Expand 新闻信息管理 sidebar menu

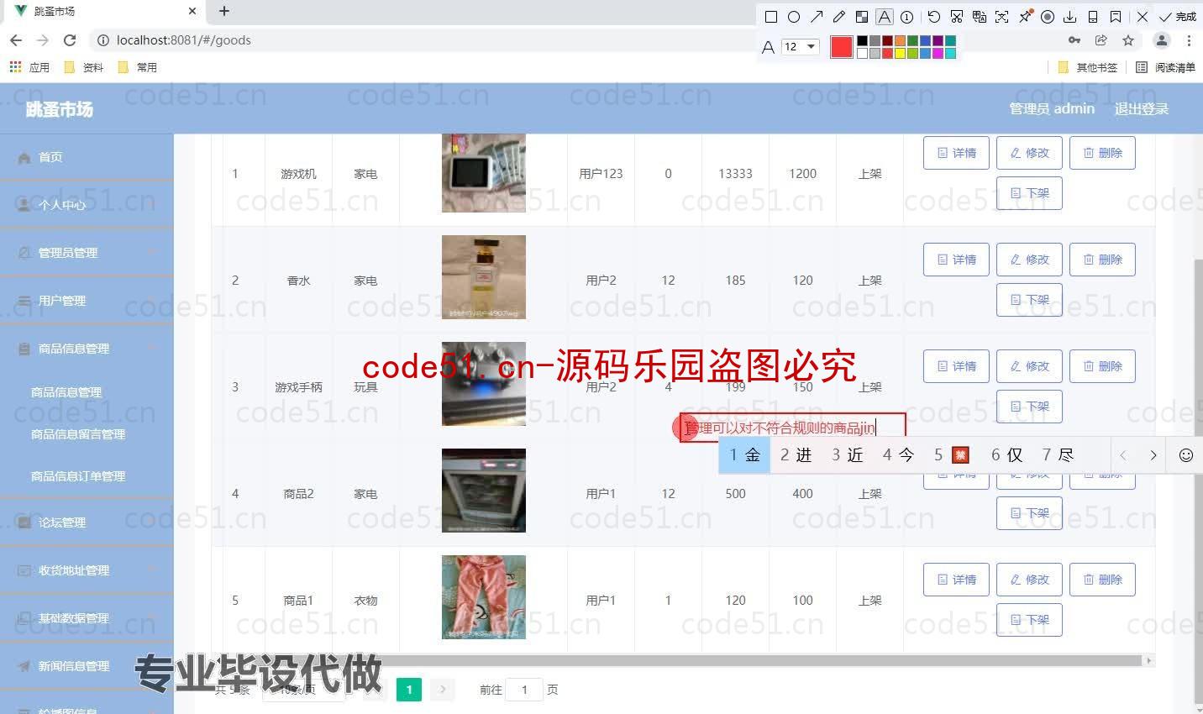87,666
